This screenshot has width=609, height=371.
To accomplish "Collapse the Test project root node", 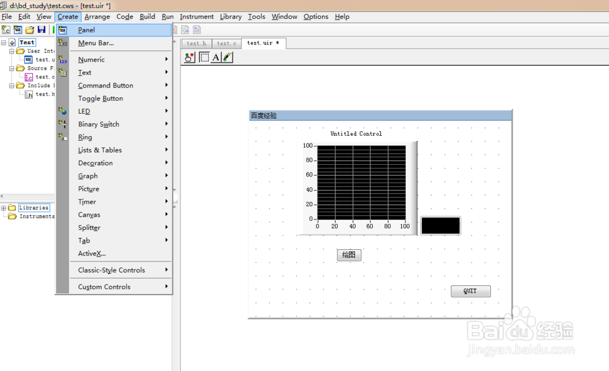I will coord(4,43).
